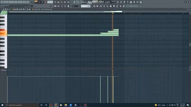The height and width of the screenshot is (107, 191).
Task: Open the piano roll view icon
Action: click(x=98, y=6)
